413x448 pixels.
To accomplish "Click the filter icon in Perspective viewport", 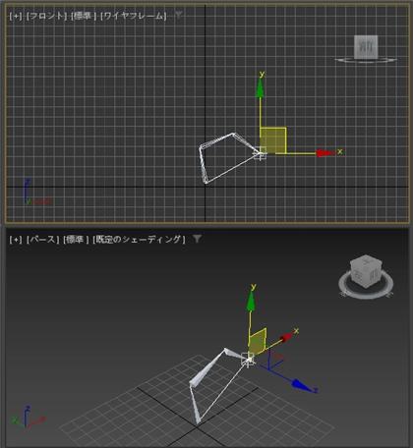I will [197, 239].
